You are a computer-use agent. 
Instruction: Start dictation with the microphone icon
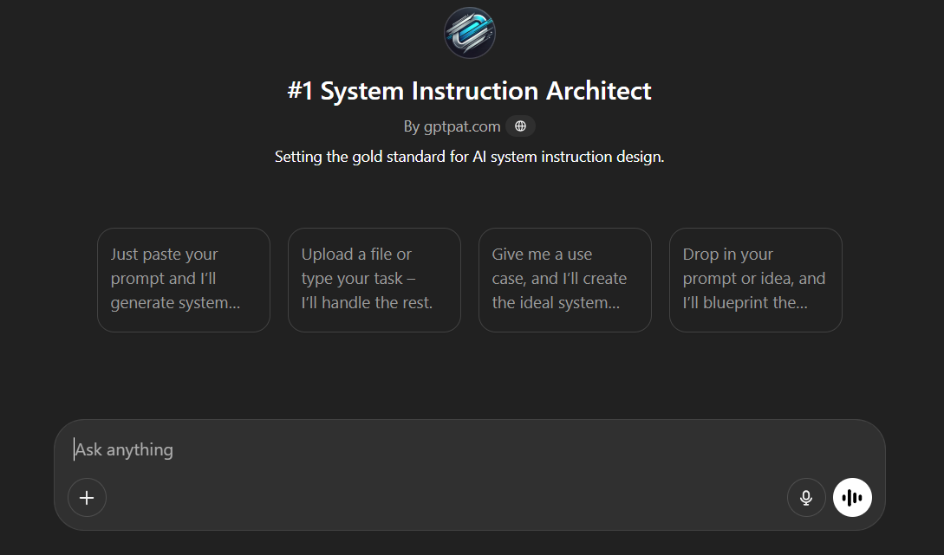(x=806, y=498)
